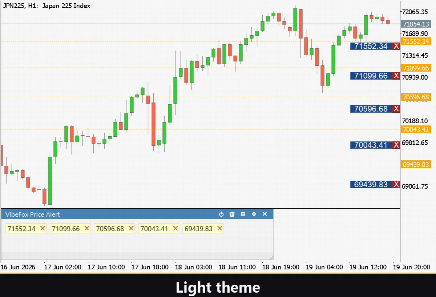Viewport: 436px width, 297px height.
Task: Remove the 69439.83 chip using its red X
Action: tap(219, 228)
